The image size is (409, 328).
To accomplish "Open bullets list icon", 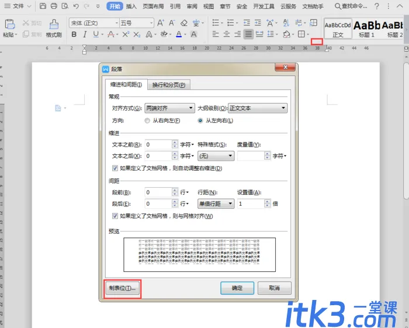I will [216, 23].
